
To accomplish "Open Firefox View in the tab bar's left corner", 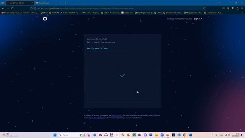I will pos(3,3).
